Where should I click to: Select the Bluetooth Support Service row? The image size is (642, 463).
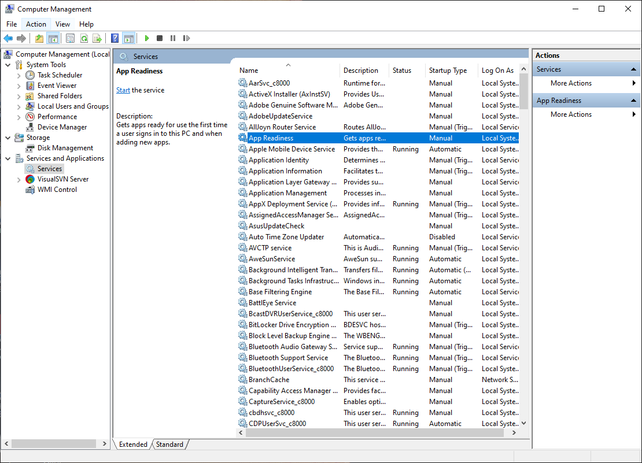pos(285,357)
